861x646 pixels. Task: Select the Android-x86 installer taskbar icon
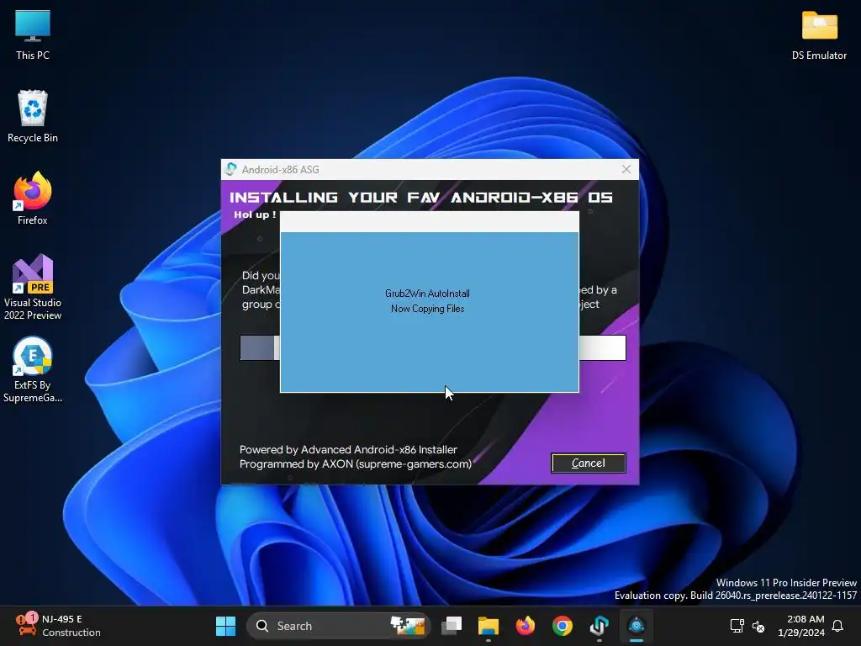(637, 626)
